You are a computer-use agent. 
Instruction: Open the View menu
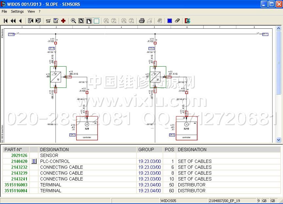pos(31,11)
